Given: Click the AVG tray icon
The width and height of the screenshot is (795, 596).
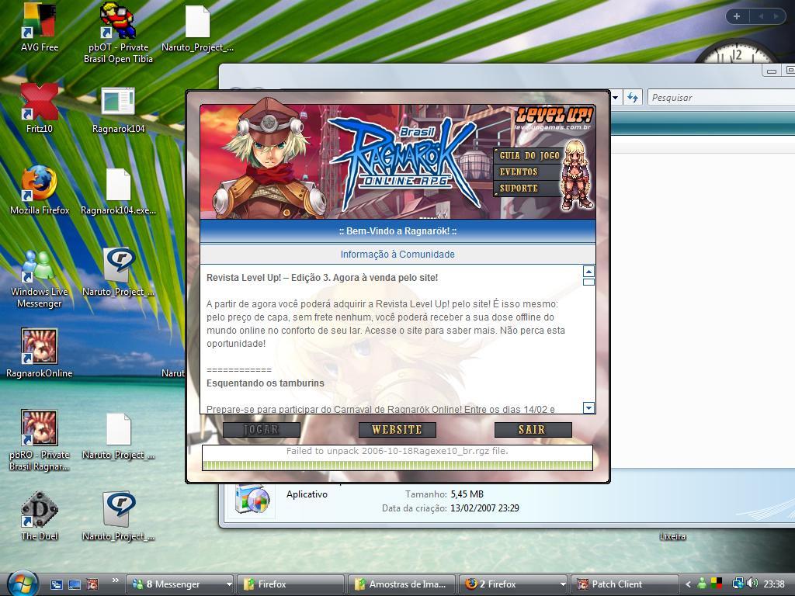Looking at the screenshot, I should 717,584.
